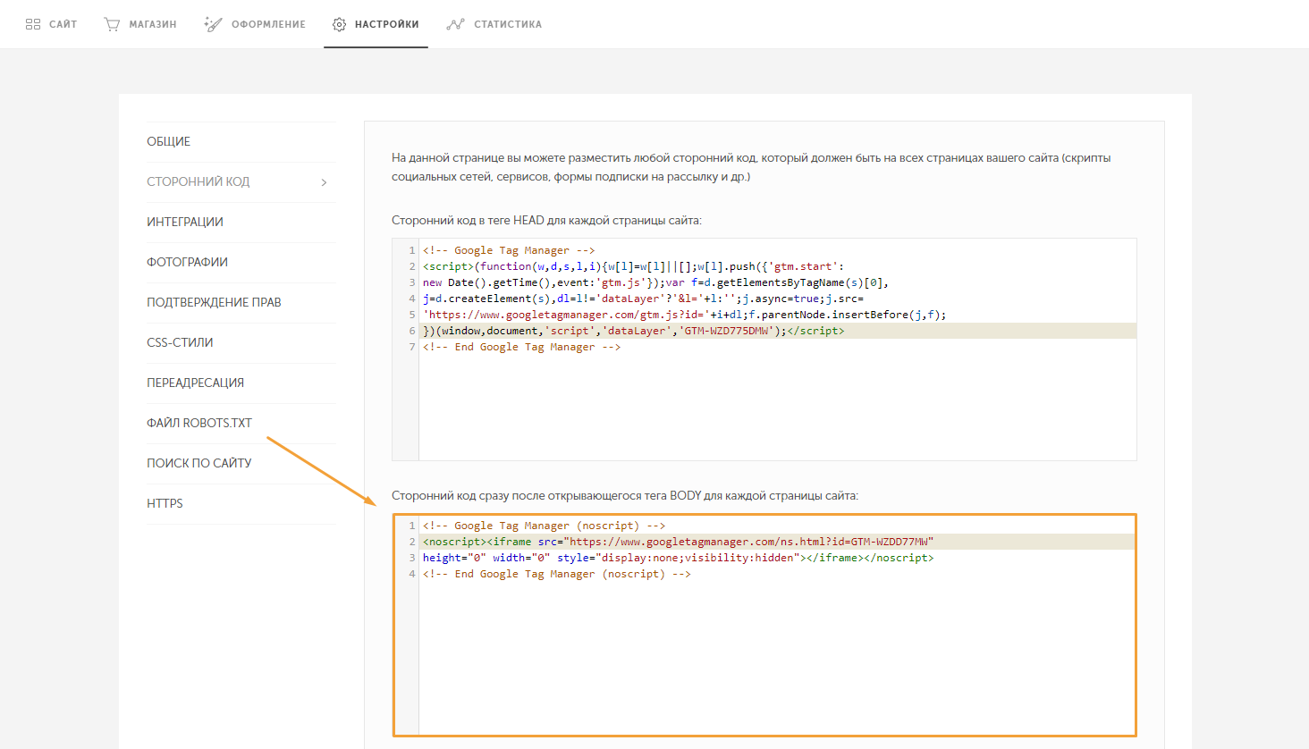Click inside the BODY code editor empty area
Screen dimensions: 1309x749
tap(778, 657)
